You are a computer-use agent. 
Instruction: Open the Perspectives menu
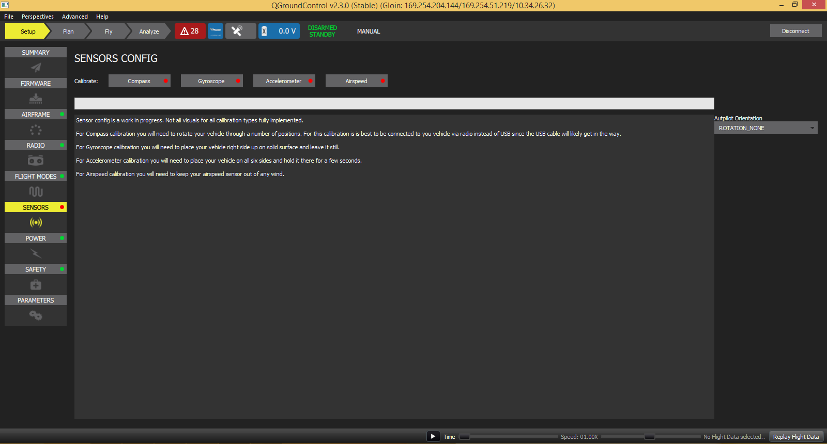[x=38, y=17]
